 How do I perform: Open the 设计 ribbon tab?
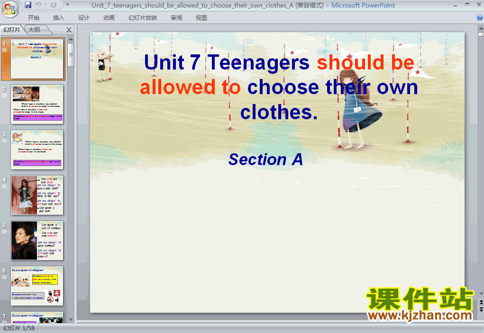pyautogui.click(x=83, y=18)
